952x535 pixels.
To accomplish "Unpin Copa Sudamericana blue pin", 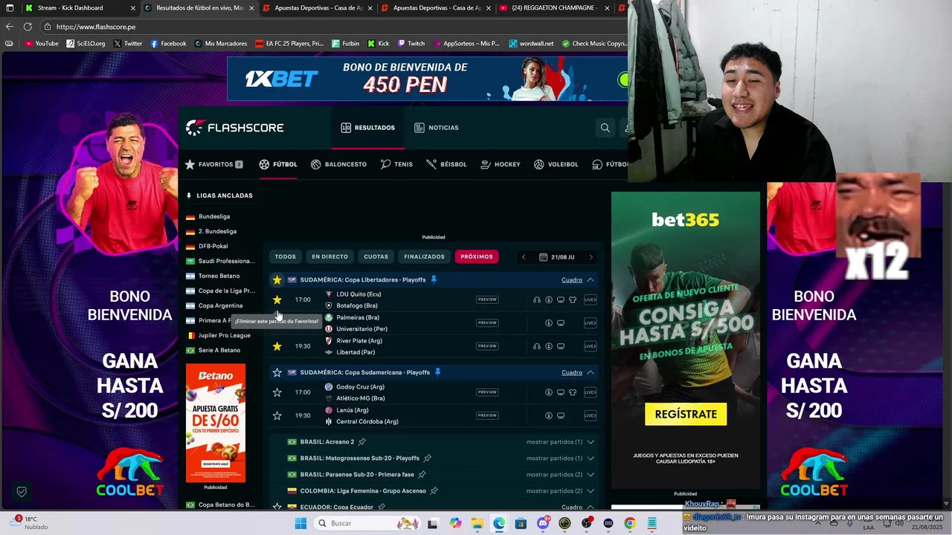I will (x=437, y=372).
